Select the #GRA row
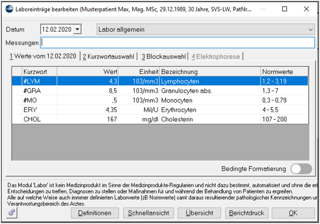The image size is (320, 224). 160,91
